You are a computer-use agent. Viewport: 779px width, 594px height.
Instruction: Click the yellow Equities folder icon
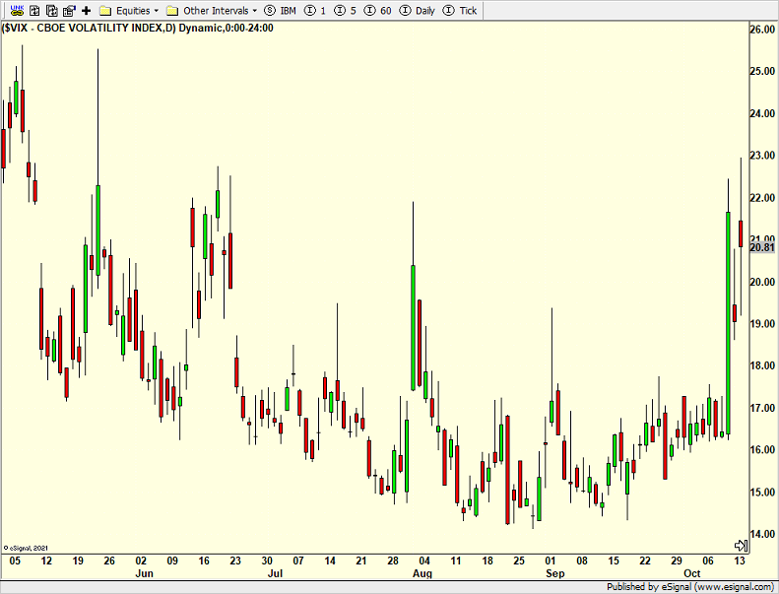click(104, 10)
